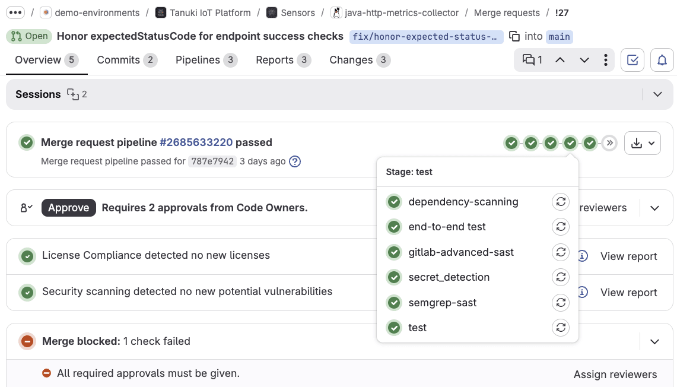Click the Sessions count icon

point(72,94)
